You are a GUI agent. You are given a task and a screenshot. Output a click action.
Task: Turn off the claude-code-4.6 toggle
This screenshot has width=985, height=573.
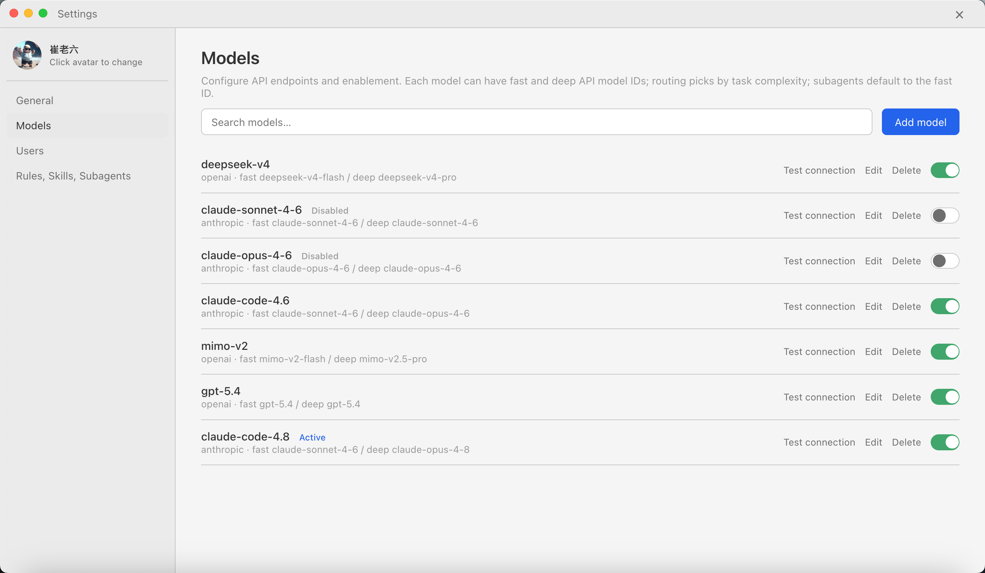tap(945, 306)
